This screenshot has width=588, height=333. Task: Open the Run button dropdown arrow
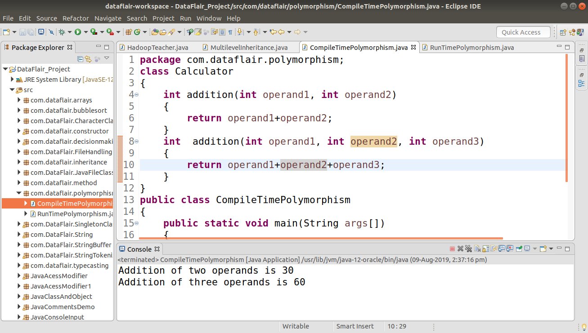pos(86,32)
